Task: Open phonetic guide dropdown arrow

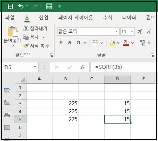Action: 149,43
